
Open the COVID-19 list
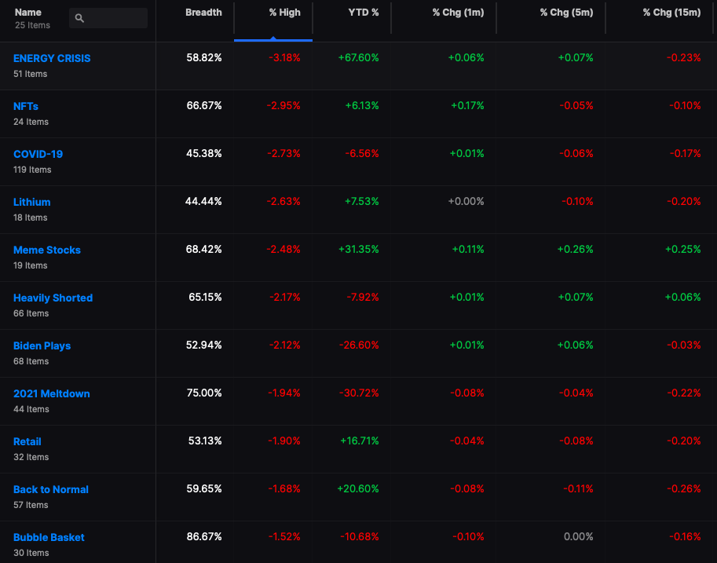[38, 154]
